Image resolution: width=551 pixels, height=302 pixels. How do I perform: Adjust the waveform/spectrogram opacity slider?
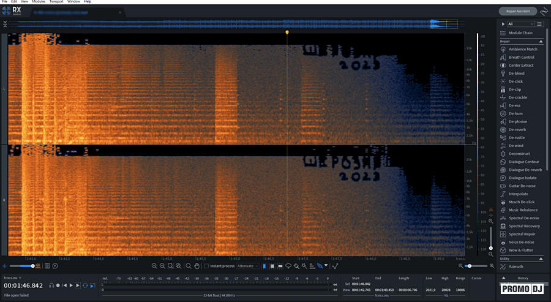coord(24,266)
